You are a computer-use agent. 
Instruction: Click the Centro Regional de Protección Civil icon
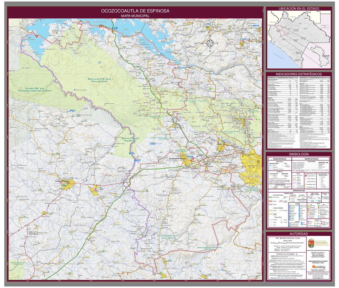click(x=323, y=196)
